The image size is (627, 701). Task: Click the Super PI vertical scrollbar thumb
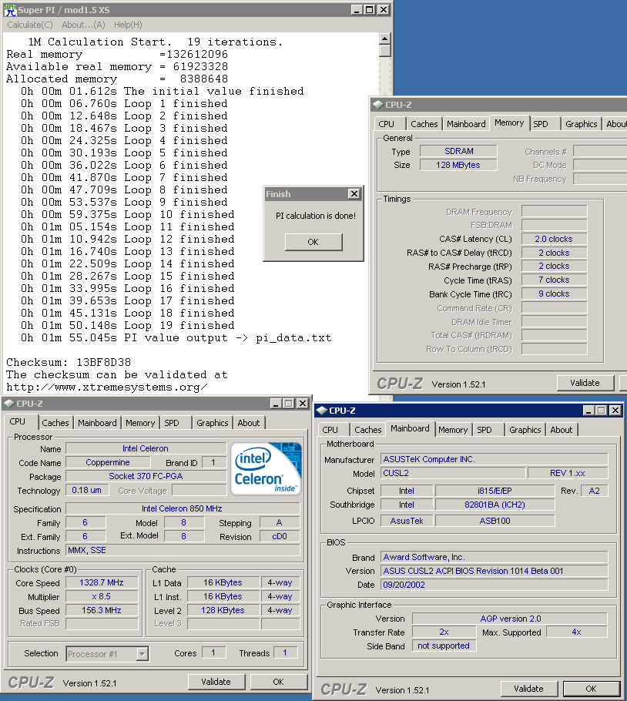click(385, 51)
